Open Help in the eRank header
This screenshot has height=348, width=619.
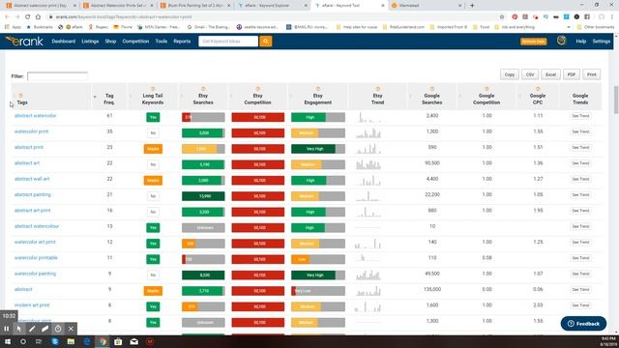coord(580,41)
